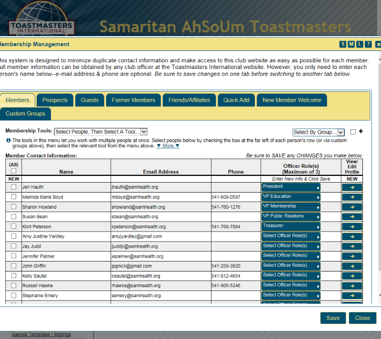Check the box next to Klint Peterson
381x339 pixels.
click(14, 226)
